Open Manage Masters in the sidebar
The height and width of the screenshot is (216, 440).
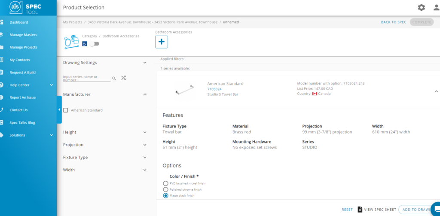click(x=23, y=35)
